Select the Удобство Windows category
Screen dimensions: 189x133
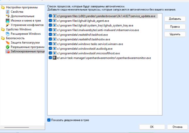(x=19, y=29)
